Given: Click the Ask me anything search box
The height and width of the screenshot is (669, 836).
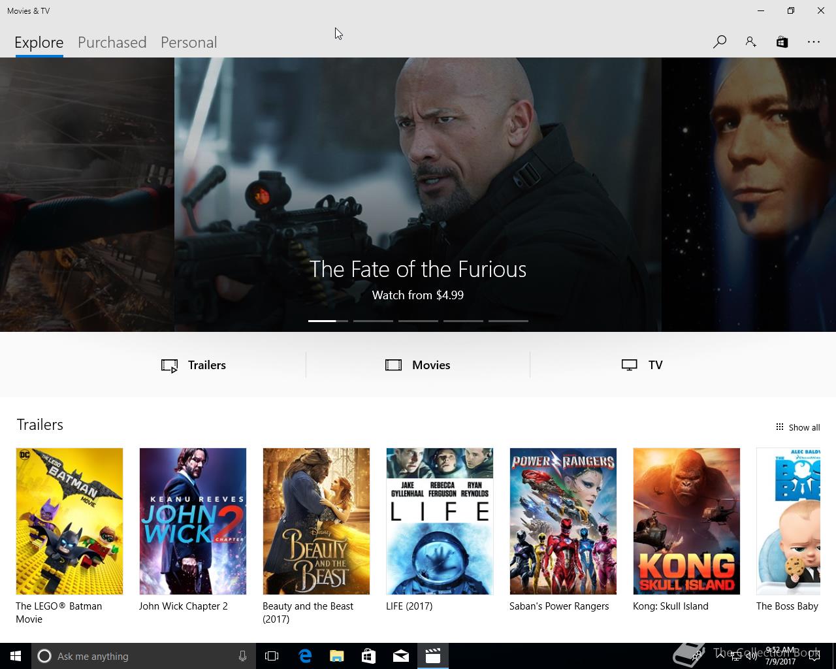Looking at the screenshot, I should tap(143, 656).
